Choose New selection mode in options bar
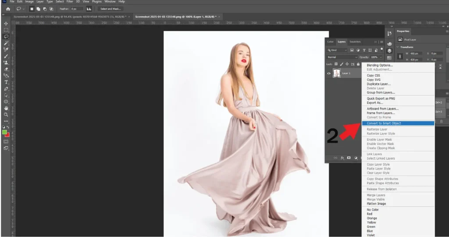This screenshot has width=449, height=237. (x=32, y=9)
